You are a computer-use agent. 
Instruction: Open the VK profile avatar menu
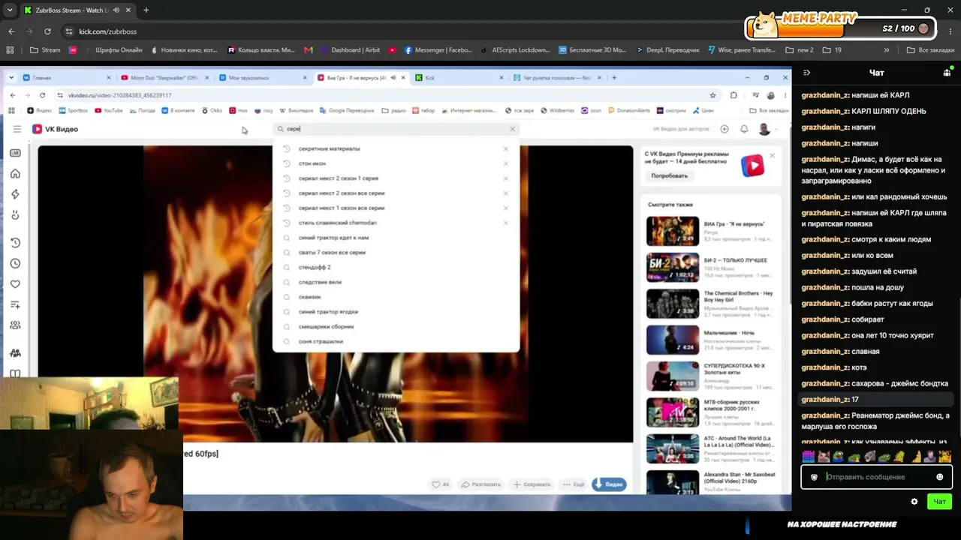(x=764, y=129)
